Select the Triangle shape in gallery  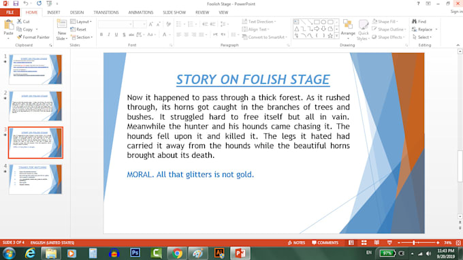(296, 29)
